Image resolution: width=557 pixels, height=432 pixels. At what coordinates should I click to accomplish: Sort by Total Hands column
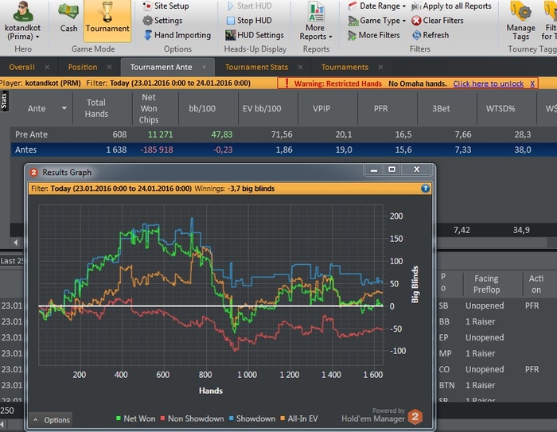point(96,108)
